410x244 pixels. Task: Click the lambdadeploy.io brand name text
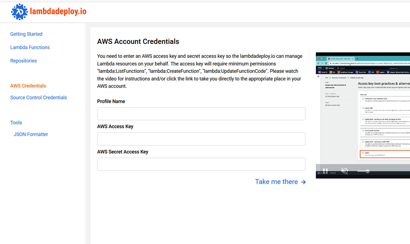pyautogui.click(x=58, y=12)
